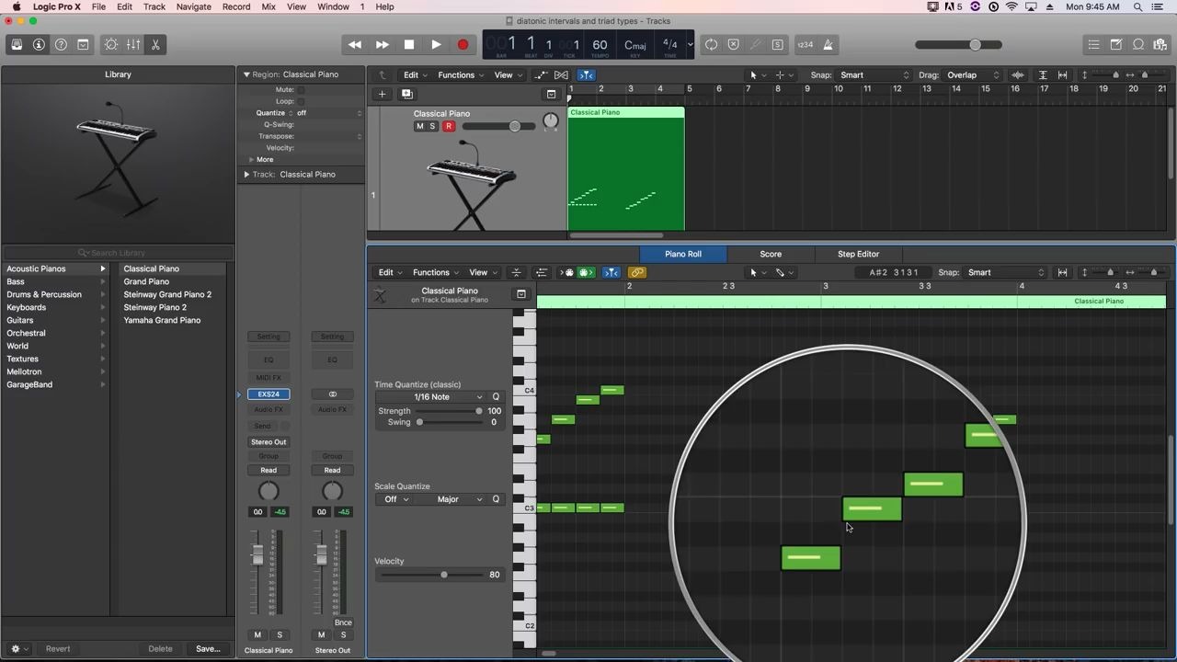Adjust the Piano Roll Velocity slider

[430, 575]
